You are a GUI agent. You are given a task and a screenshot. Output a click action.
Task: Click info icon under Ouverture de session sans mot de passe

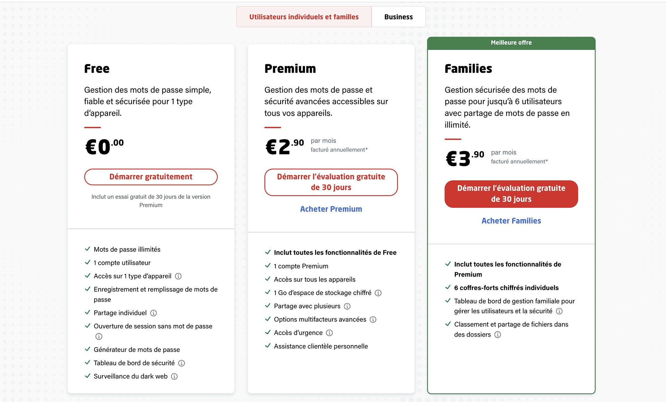pos(99,336)
